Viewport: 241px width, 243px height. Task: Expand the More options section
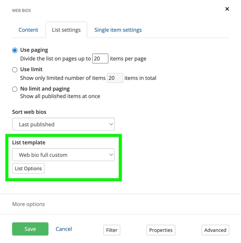(x=28, y=204)
